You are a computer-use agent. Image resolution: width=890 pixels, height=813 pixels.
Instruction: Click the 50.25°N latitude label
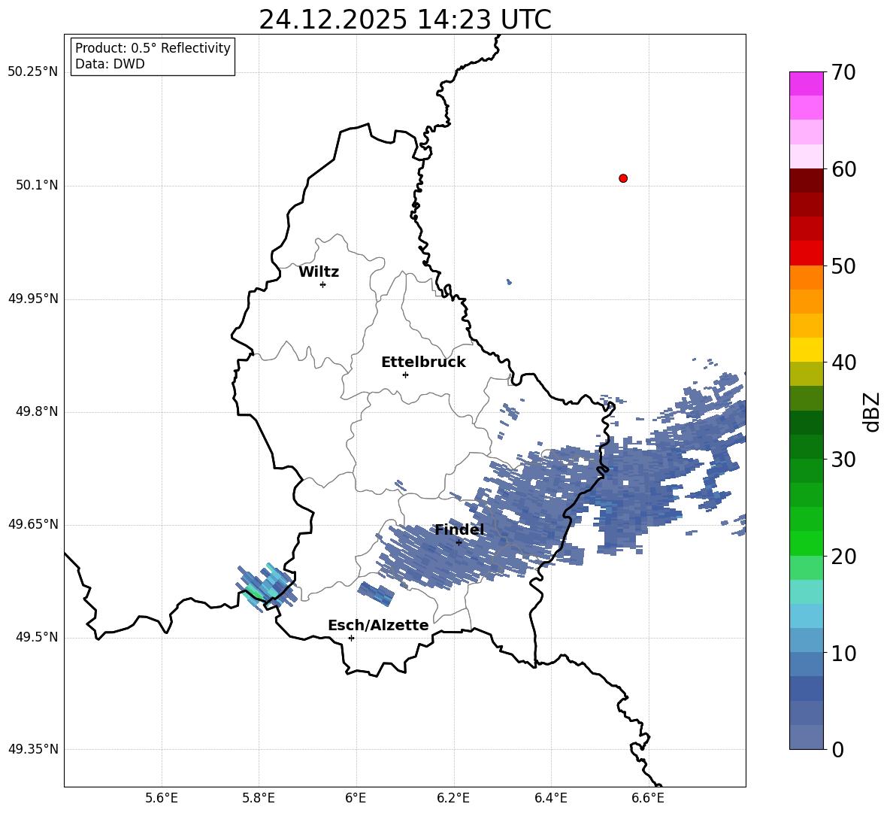coord(33,72)
